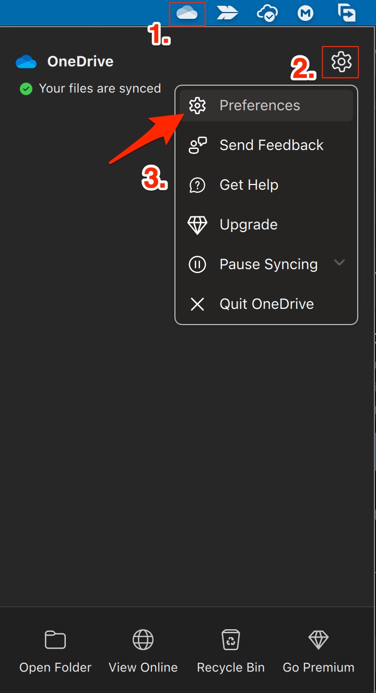Click the green synced status checkmark
Image resolution: width=376 pixels, height=693 pixels.
point(25,88)
